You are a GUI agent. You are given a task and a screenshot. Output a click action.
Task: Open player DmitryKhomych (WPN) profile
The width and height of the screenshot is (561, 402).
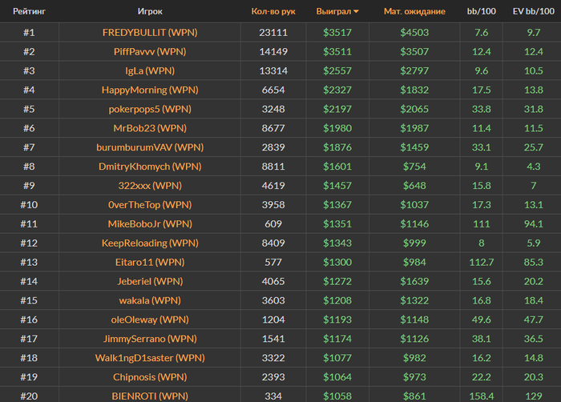(150, 167)
